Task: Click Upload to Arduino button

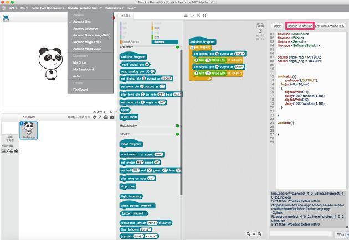Action: 300,26
